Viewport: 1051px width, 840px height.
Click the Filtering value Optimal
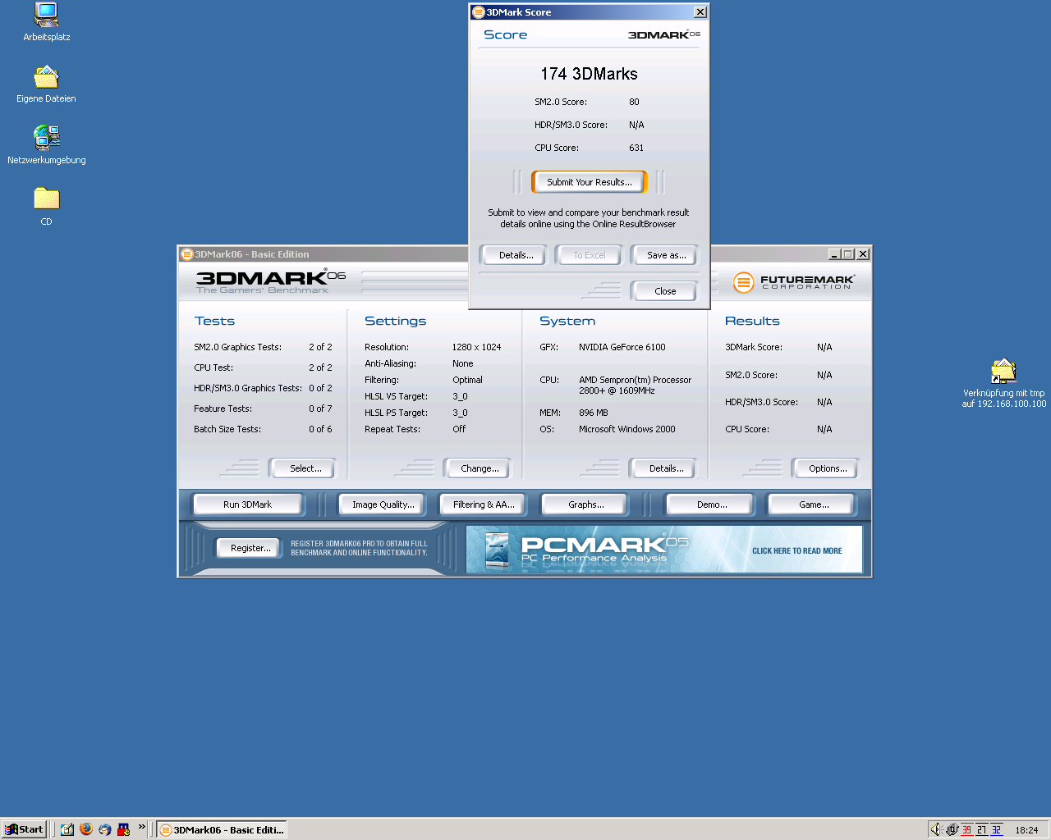tap(467, 380)
